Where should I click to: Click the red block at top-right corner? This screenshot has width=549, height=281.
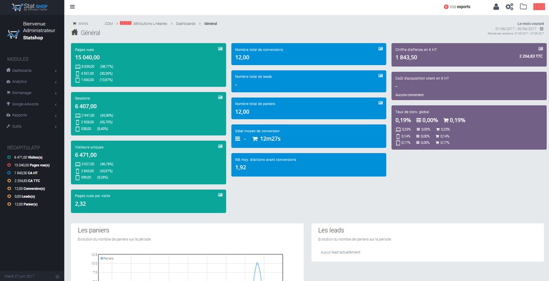point(539,7)
